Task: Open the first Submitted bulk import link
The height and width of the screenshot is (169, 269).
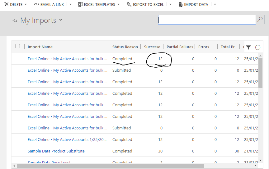Action: pos(68,70)
